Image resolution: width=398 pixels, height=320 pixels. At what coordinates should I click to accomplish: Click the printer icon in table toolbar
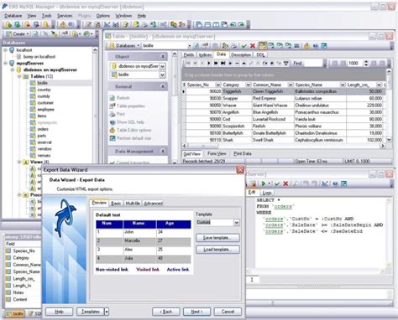(x=233, y=45)
